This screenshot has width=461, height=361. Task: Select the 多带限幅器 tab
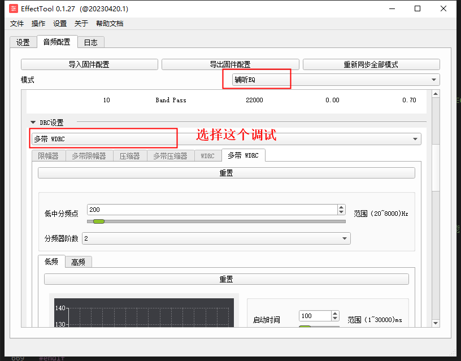[x=89, y=156]
